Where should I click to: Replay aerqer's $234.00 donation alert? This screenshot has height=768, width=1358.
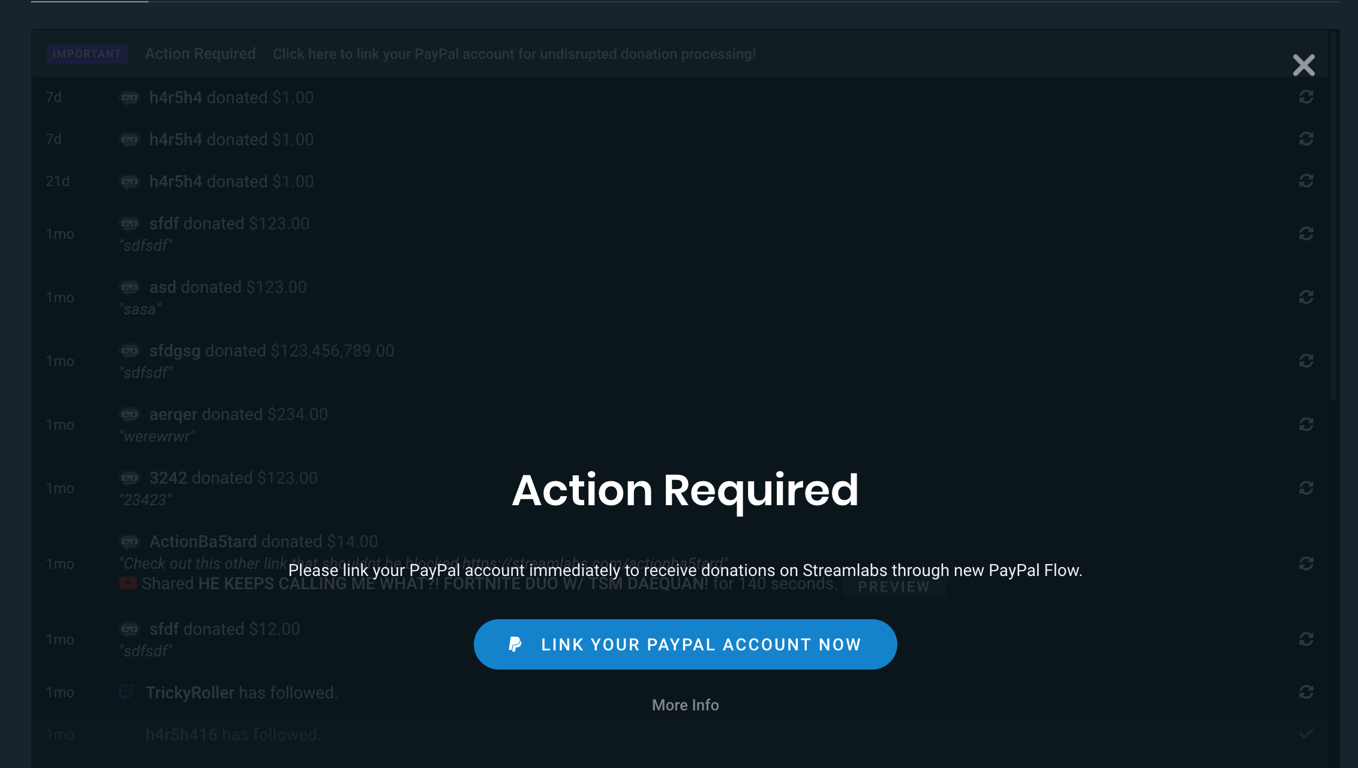[x=1306, y=424]
